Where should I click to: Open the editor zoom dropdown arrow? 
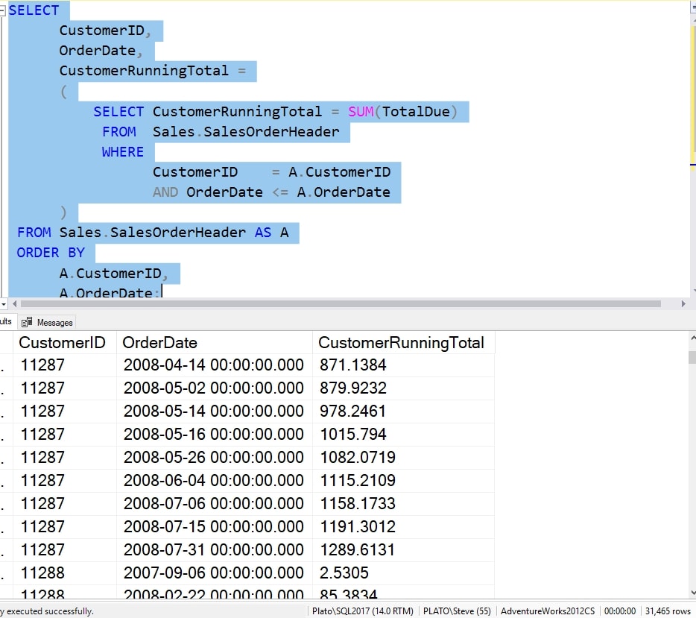pyautogui.click(x=4, y=304)
